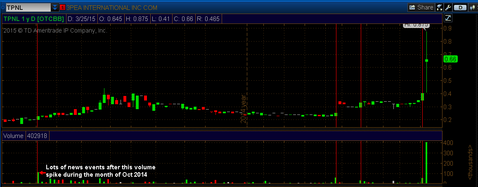Click the volume value 402918
This screenshot has width=478, height=187.
pos(37,136)
